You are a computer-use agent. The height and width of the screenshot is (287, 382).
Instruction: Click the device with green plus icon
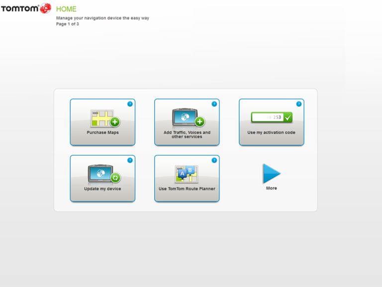[189, 118]
